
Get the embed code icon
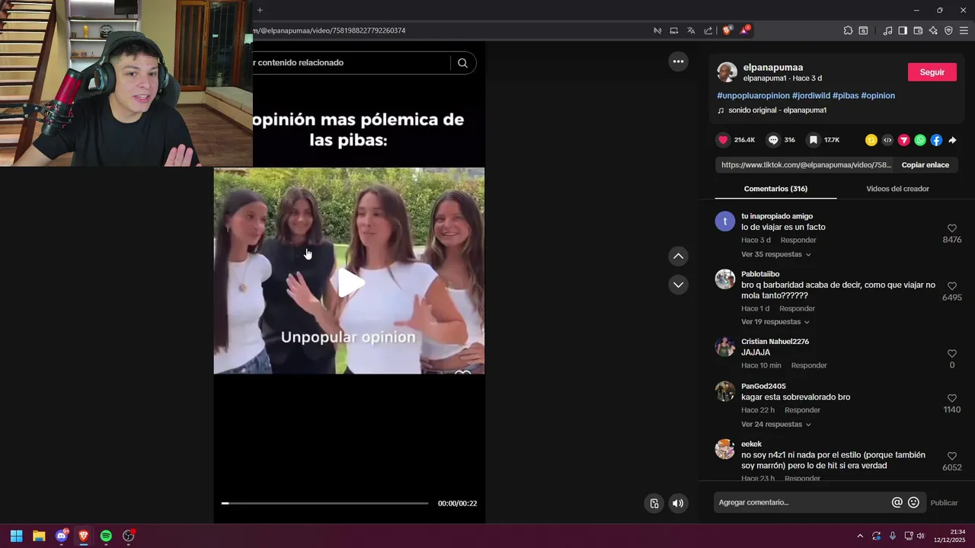887,140
